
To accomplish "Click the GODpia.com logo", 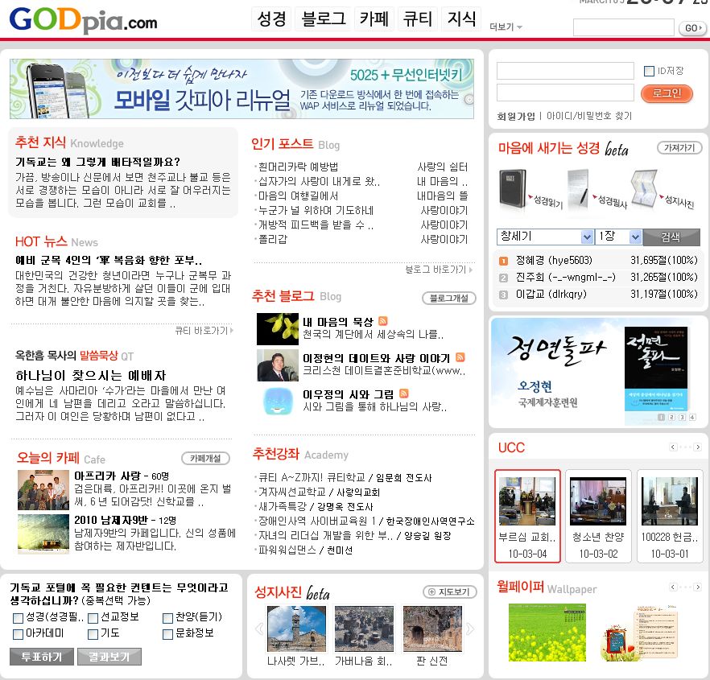I will click(x=83, y=20).
